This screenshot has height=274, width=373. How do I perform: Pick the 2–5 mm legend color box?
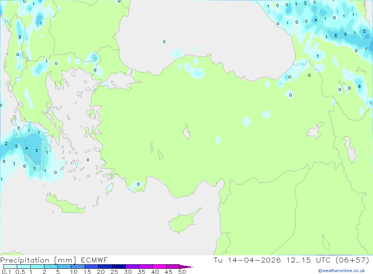click(x=51, y=267)
